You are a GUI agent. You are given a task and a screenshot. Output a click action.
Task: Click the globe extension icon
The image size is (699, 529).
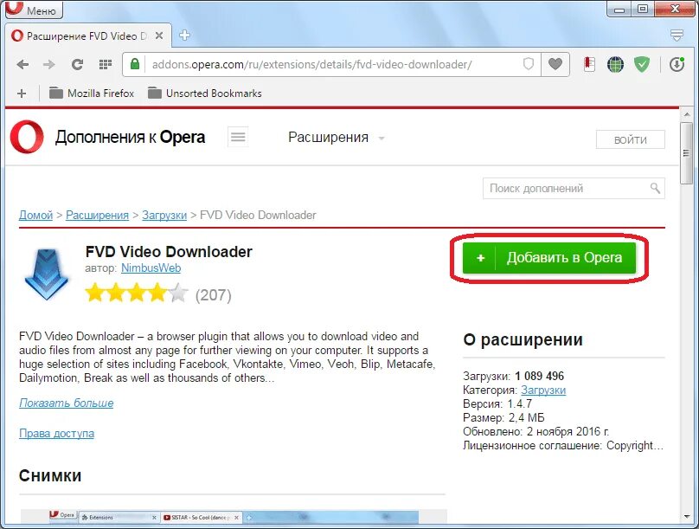[615, 65]
